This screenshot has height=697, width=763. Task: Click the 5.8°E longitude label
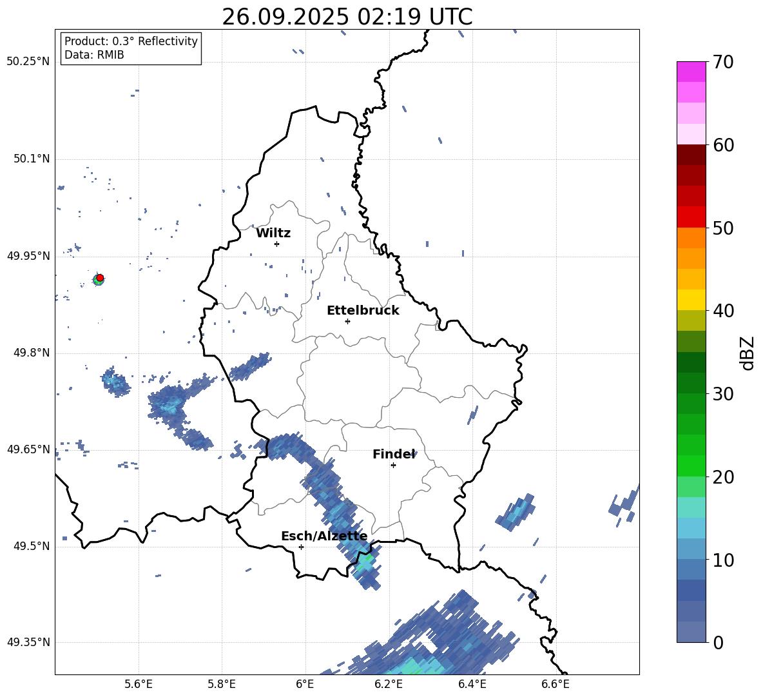222,684
